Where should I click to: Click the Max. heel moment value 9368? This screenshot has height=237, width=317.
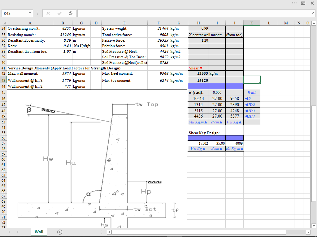pos(159,73)
